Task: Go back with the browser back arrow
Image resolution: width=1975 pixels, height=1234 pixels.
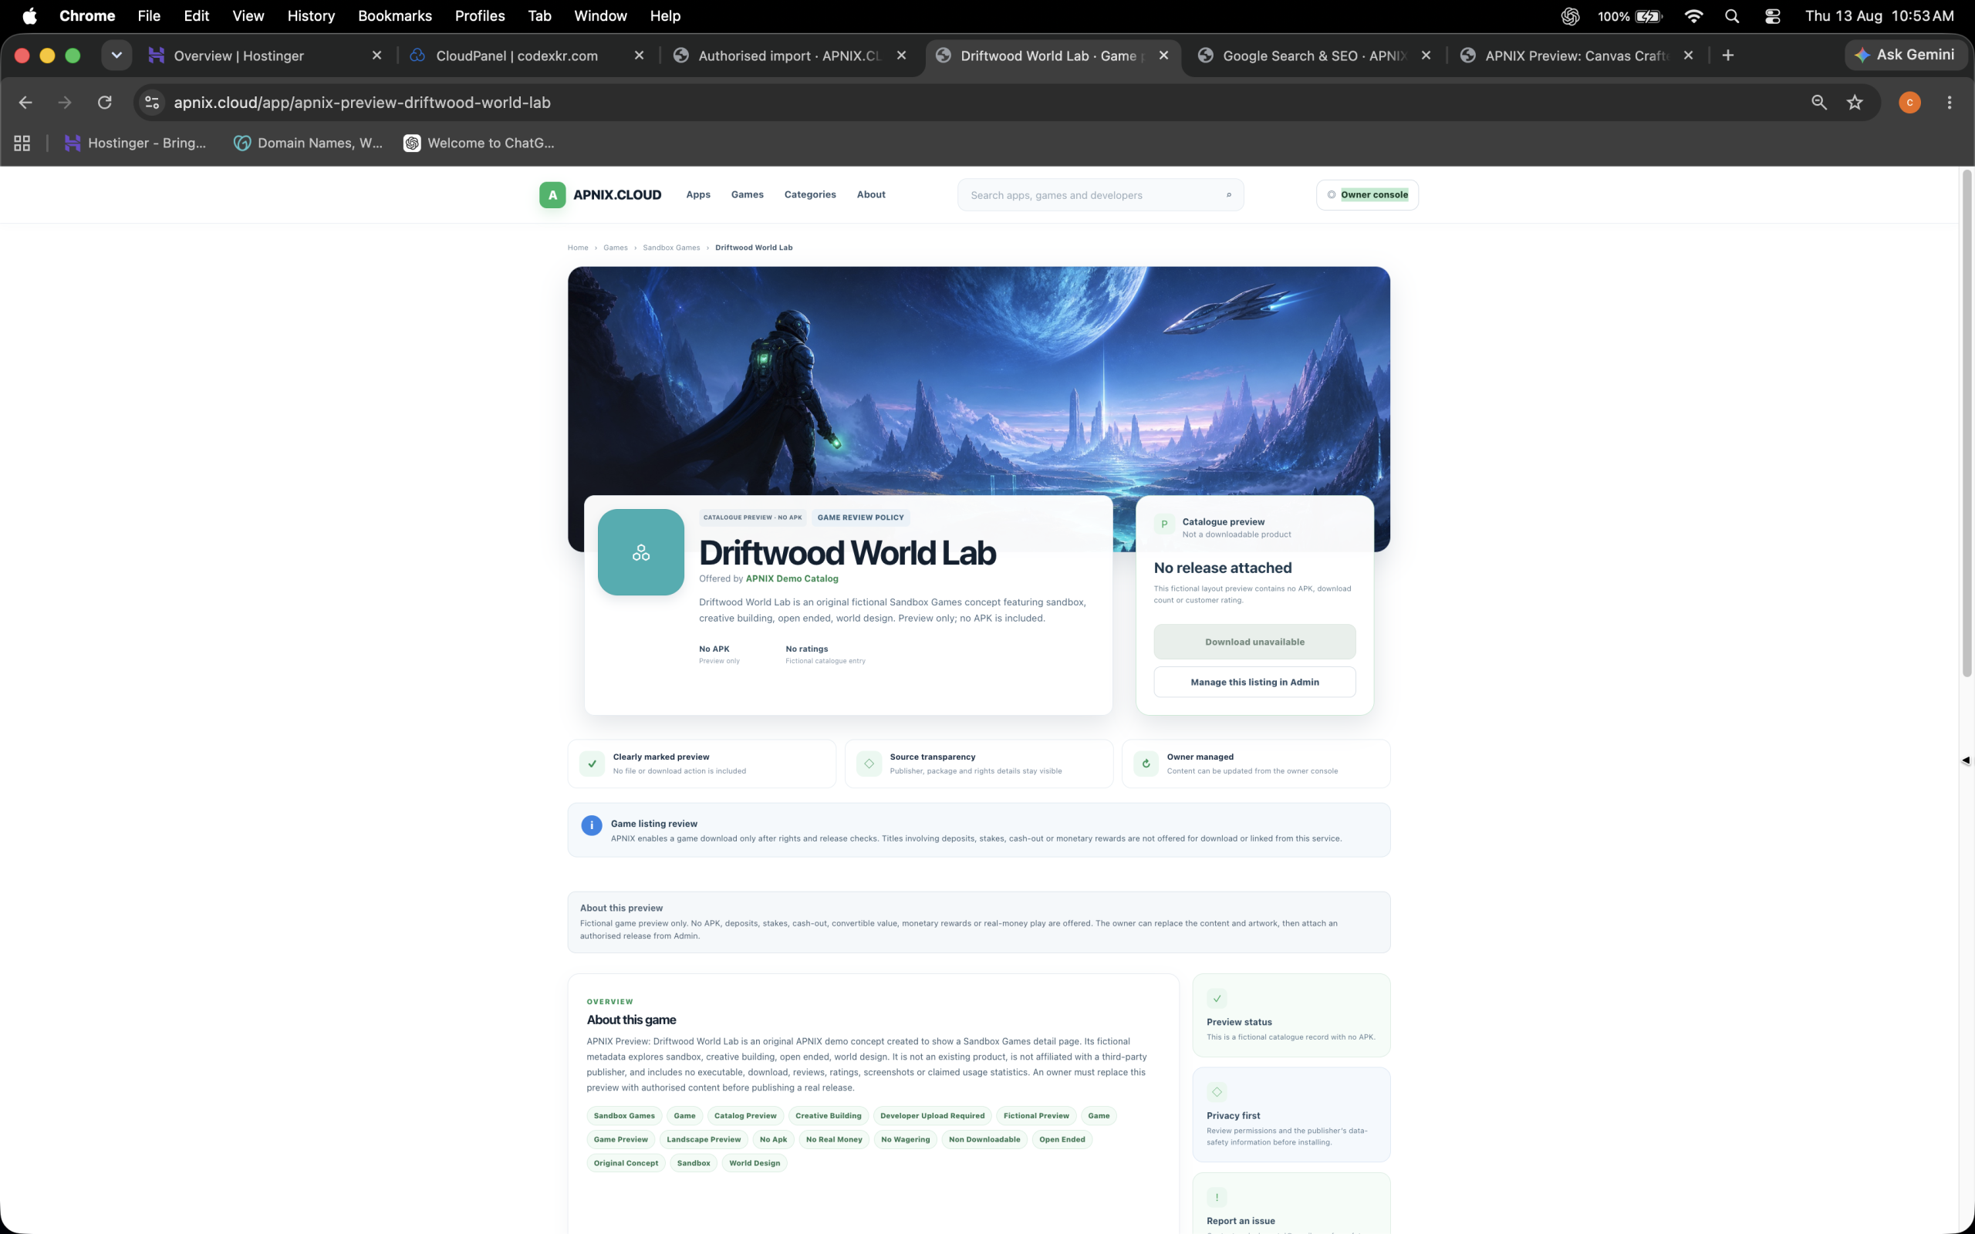Action: coord(25,102)
